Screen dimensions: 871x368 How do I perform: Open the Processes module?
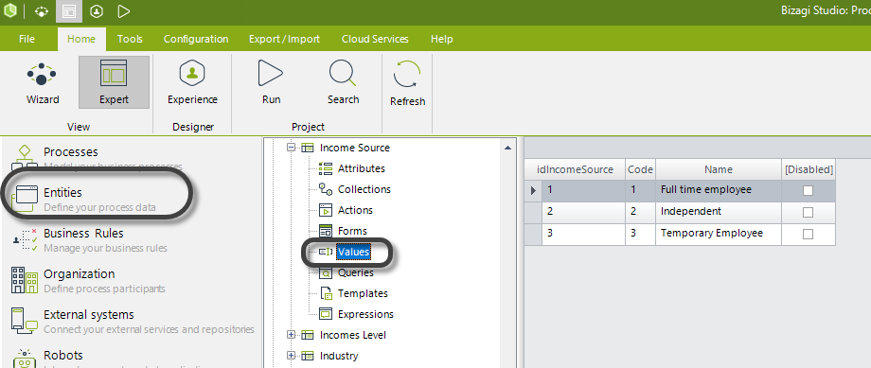click(71, 152)
